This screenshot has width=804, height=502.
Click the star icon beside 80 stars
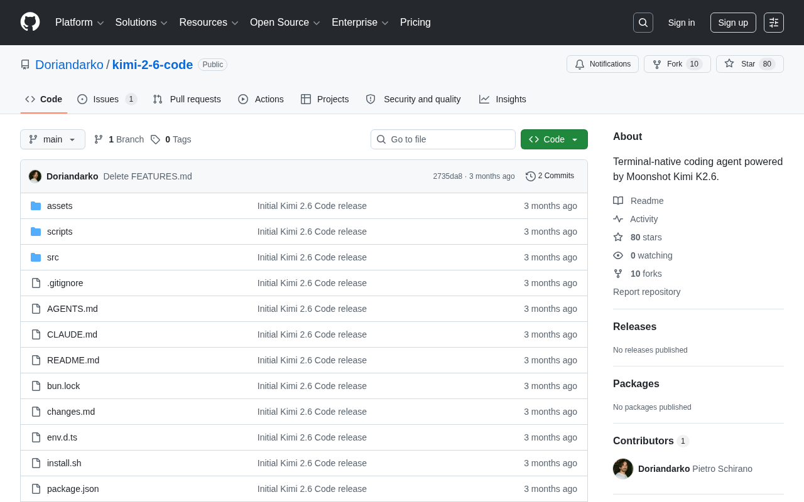[x=618, y=237]
